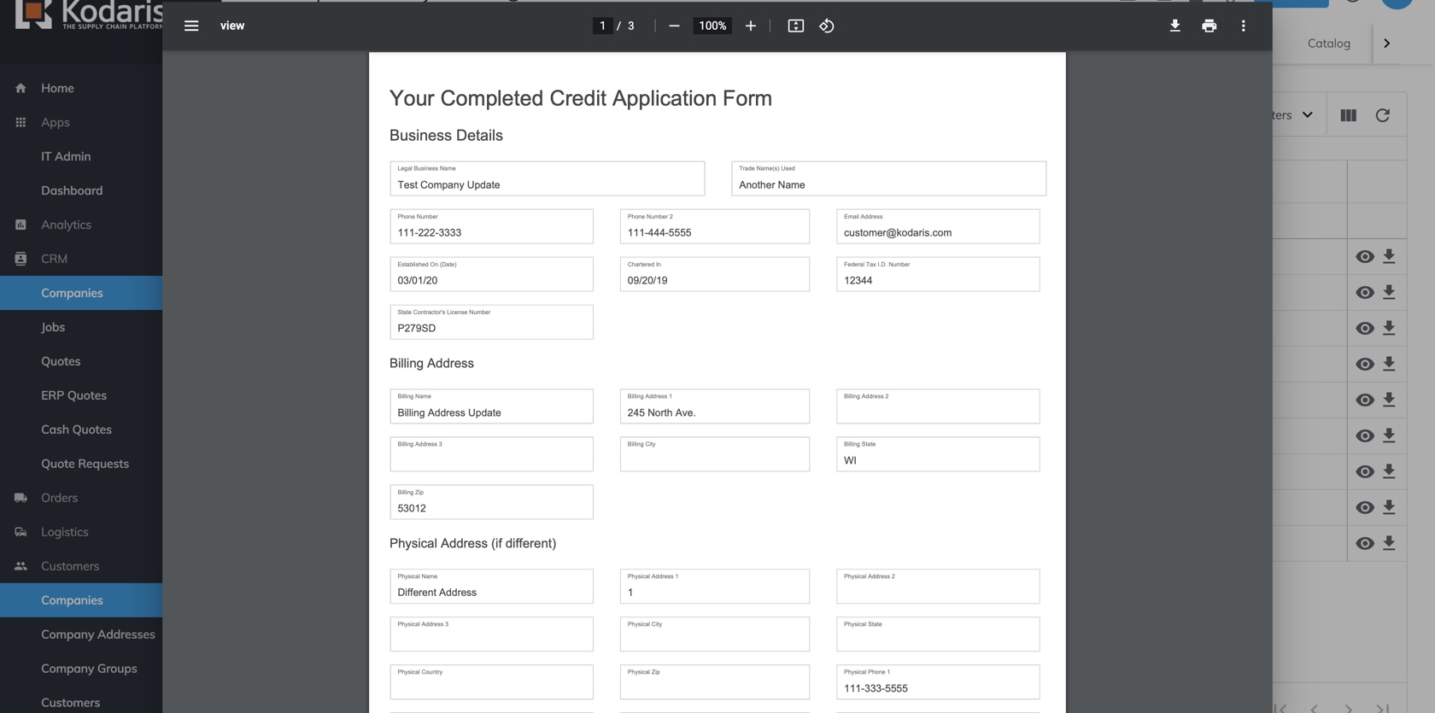Click the last row download icon

pos(1389,543)
